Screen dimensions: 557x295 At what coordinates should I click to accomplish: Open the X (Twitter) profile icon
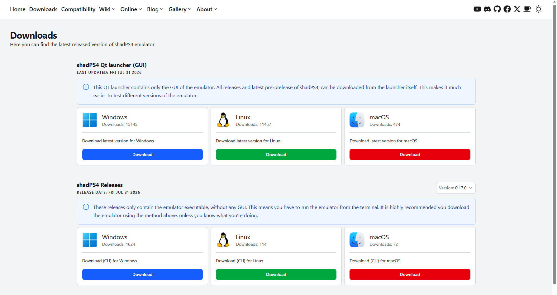coord(517,9)
